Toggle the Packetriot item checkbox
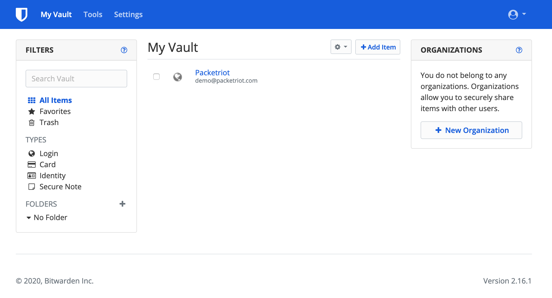 (156, 76)
